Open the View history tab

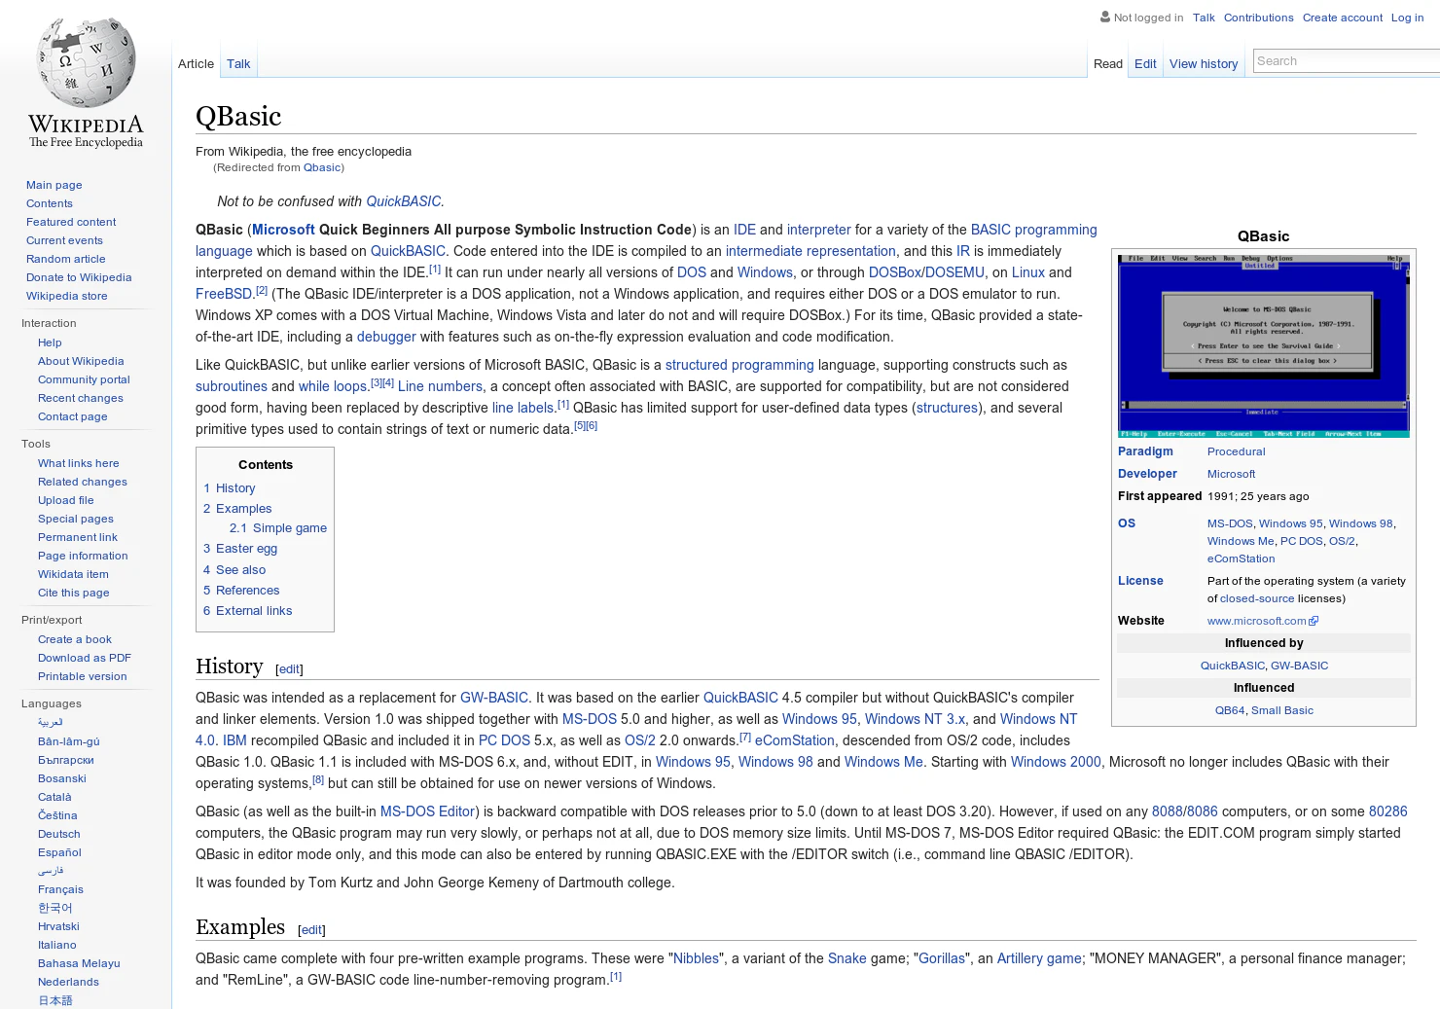1204,64
